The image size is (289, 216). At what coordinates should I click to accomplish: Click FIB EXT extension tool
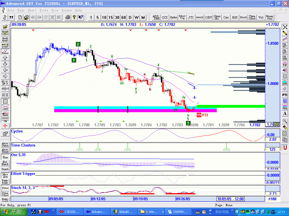pos(285,52)
